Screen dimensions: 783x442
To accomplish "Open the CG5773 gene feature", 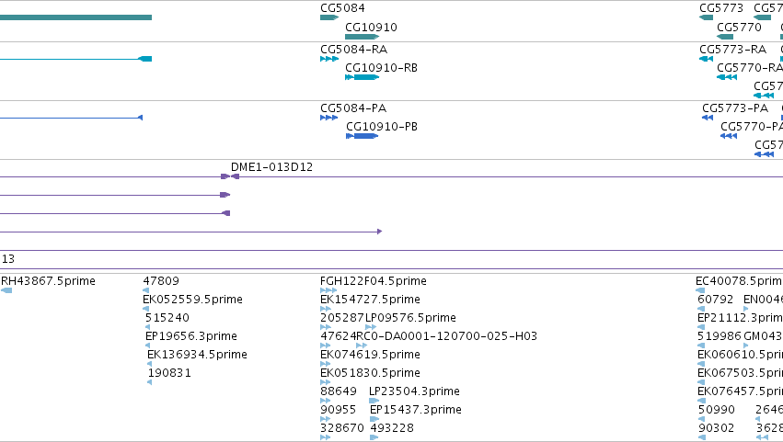I will [706, 17].
